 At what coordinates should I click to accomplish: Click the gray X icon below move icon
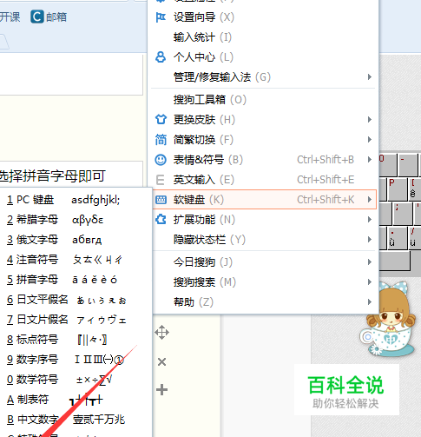(161, 361)
